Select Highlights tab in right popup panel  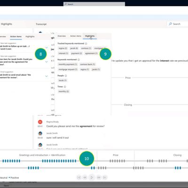coord(90,36)
